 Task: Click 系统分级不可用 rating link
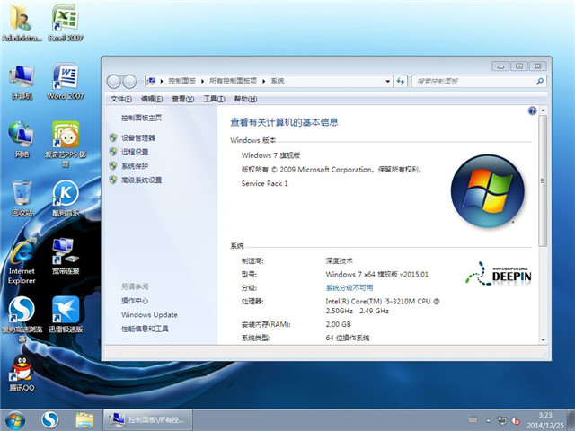pos(349,287)
